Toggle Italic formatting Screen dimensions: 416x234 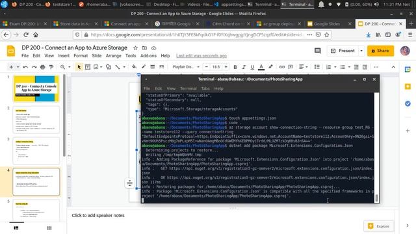(x=244, y=67)
